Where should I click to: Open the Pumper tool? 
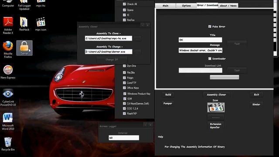click(x=167, y=103)
